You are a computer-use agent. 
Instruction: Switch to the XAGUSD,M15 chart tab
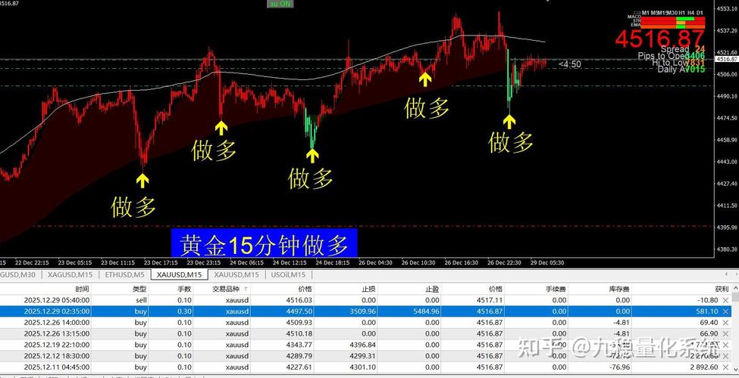70,275
